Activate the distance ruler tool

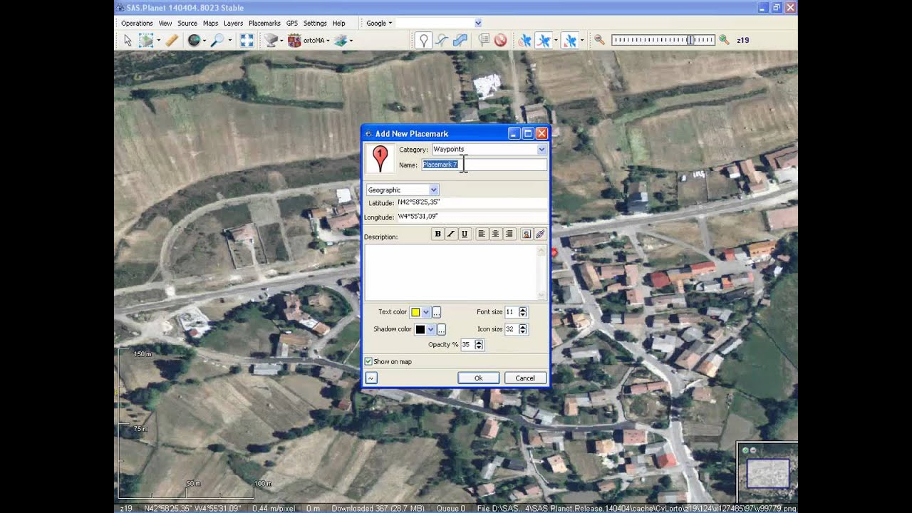(172, 41)
